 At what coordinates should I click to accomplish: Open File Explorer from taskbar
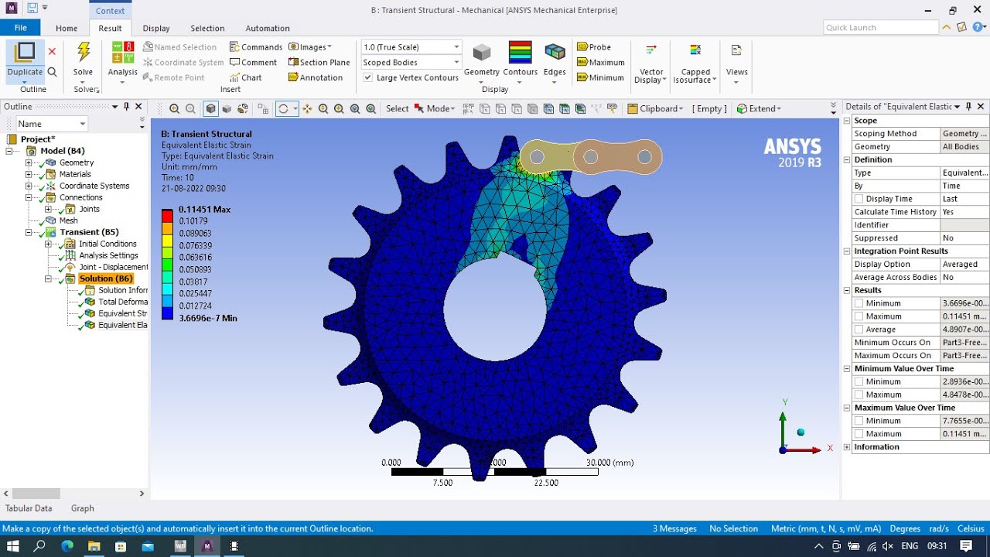(94, 546)
